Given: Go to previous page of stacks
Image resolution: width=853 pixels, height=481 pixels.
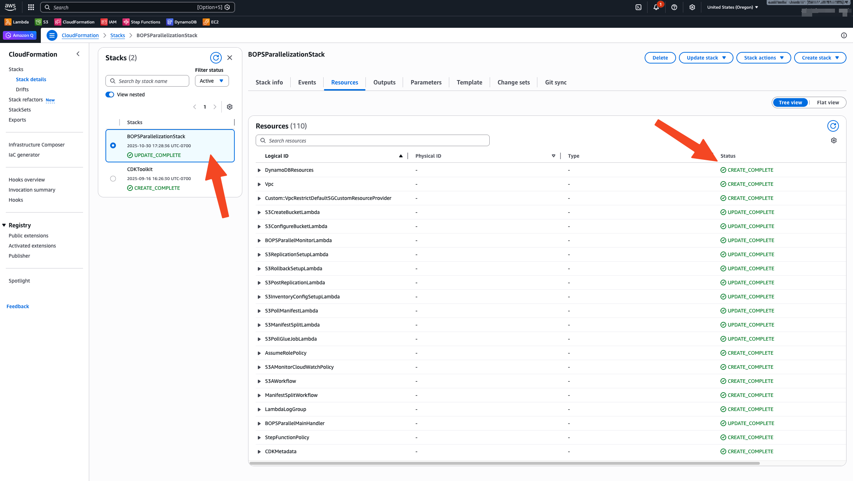Looking at the screenshot, I should 195,107.
